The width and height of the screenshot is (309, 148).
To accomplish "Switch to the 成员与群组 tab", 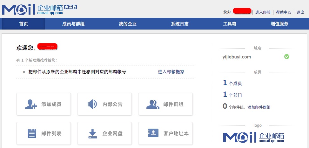I will [x=73, y=24].
